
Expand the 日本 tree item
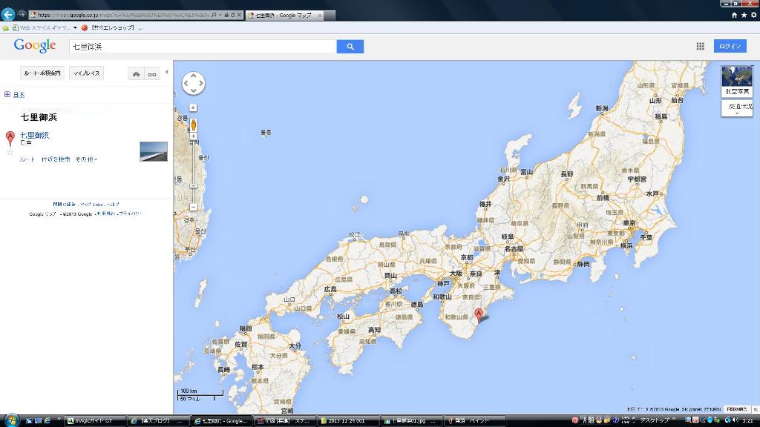(7, 94)
